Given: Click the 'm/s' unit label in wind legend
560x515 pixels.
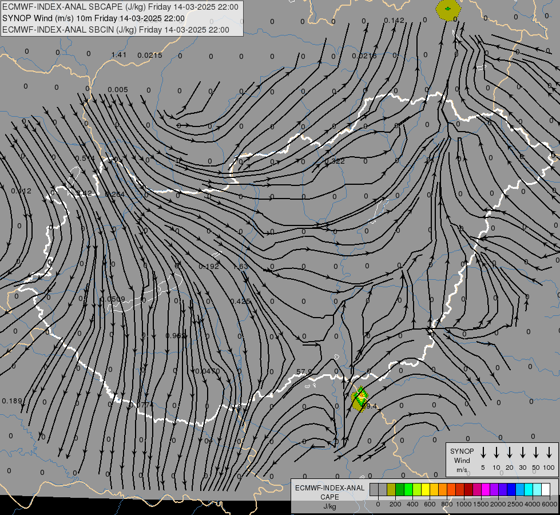Looking at the screenshot, I should point(462,470).
